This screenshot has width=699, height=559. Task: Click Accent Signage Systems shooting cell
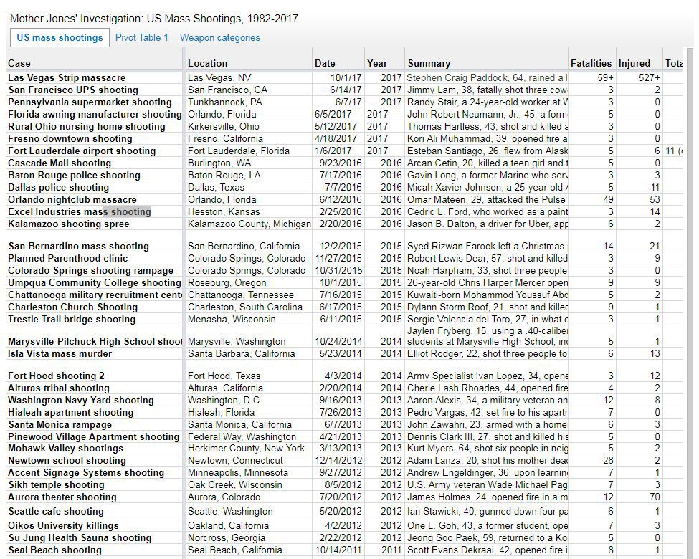pyautogui.click(x=95, y=472)
